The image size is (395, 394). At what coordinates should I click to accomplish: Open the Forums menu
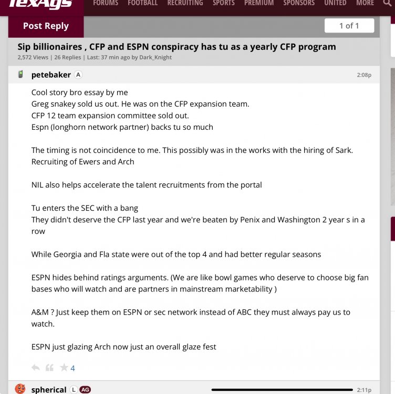(x=106, y=3)
